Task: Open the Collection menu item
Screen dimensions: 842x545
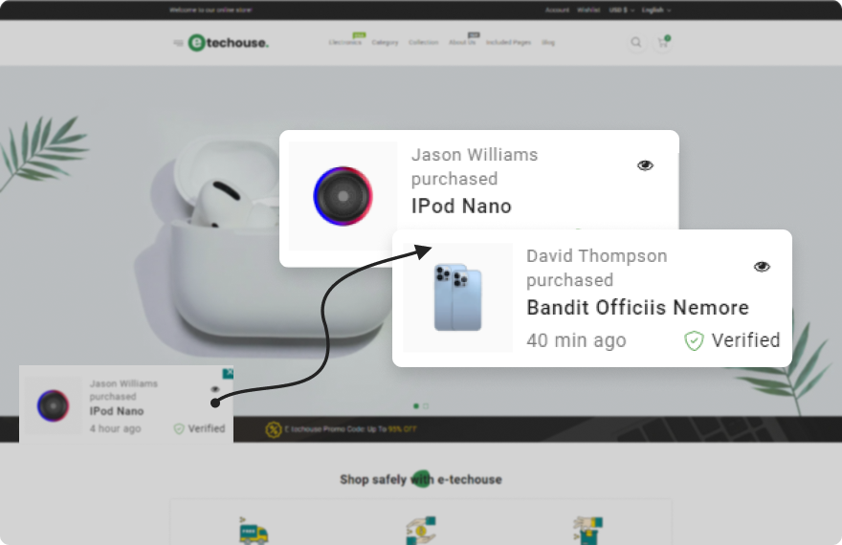Action: pos(423,43)
